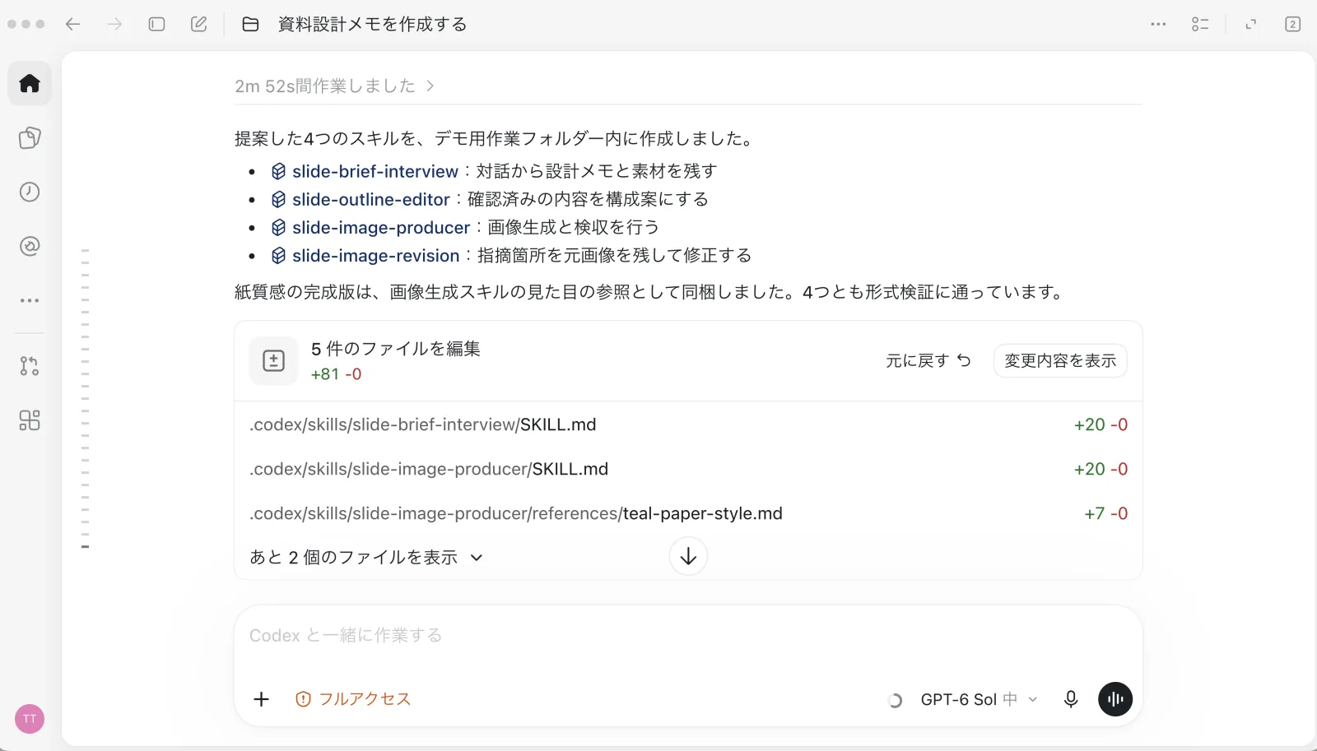The height and width of the screenshot is (751, 1317).
Task: Click the loading spinner beside GPT-6 Sol
Action: click(x=895, y=700)
